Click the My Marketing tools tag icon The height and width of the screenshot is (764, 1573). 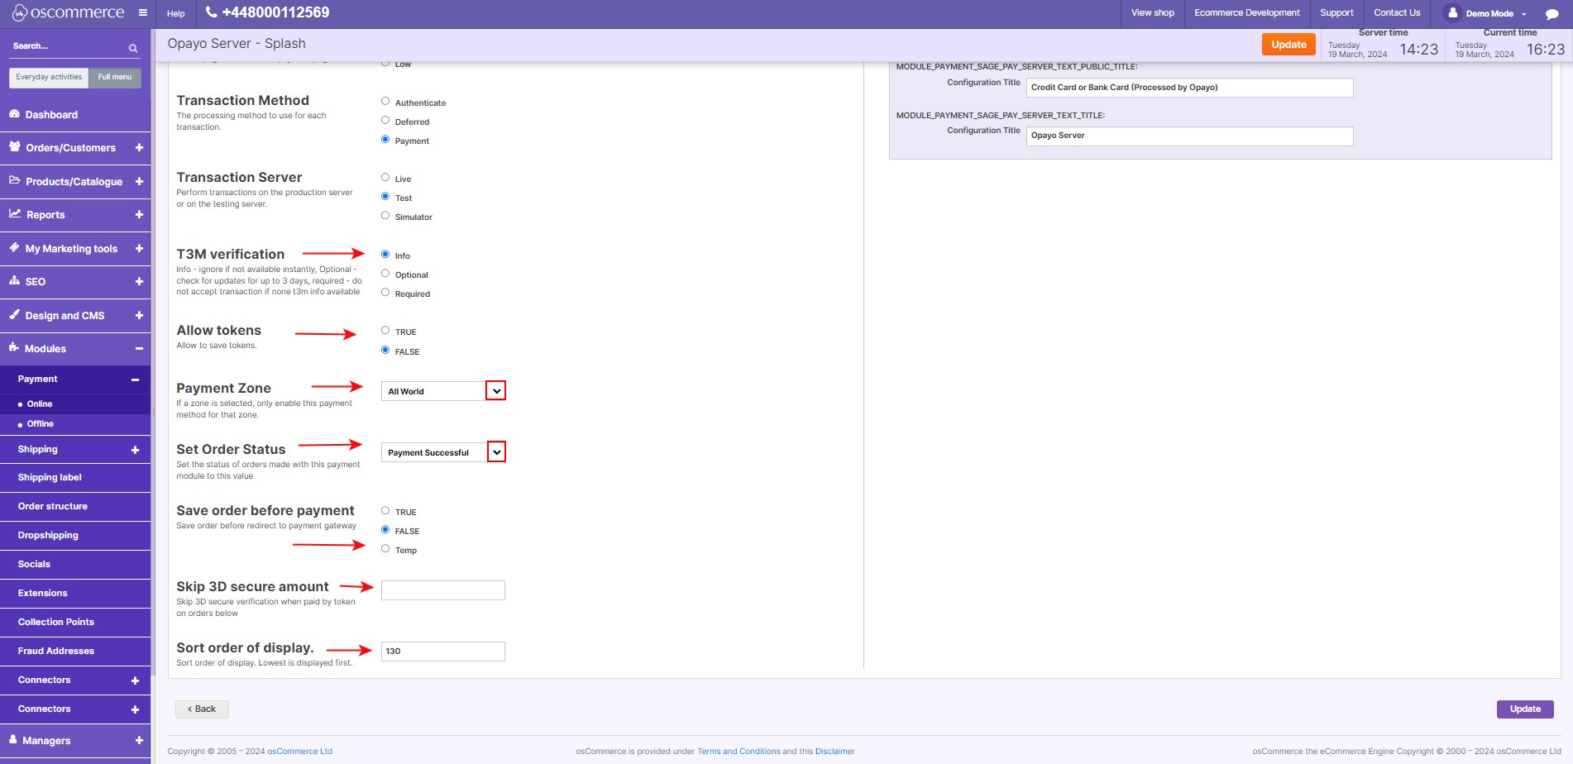pos(14,247)
